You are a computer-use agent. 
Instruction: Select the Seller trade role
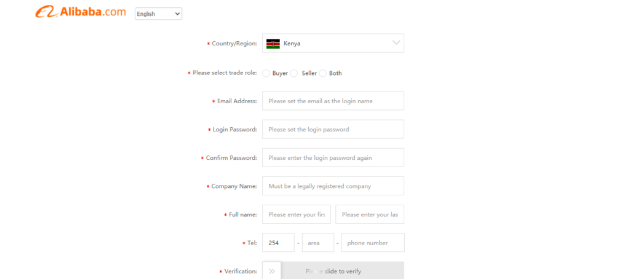point(294,74)
